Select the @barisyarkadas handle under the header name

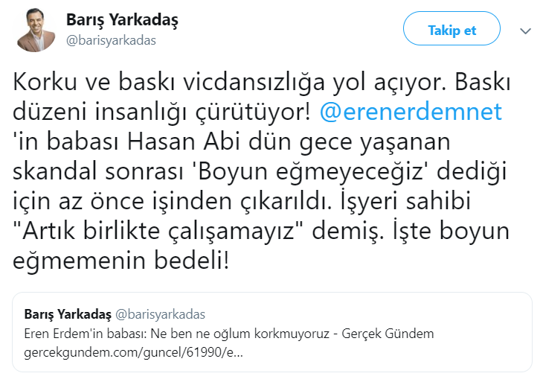pyautogui.click(x=111, y=40)
